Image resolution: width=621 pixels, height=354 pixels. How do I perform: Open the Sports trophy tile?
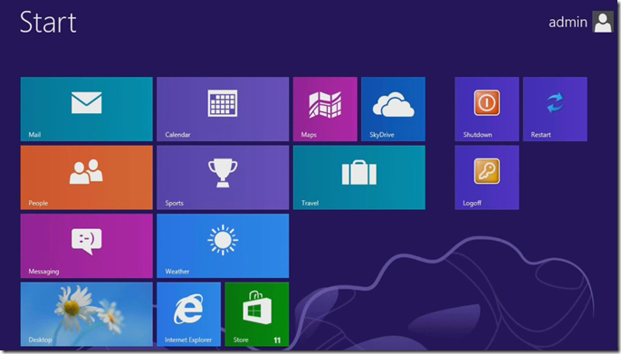click(223, 177)
